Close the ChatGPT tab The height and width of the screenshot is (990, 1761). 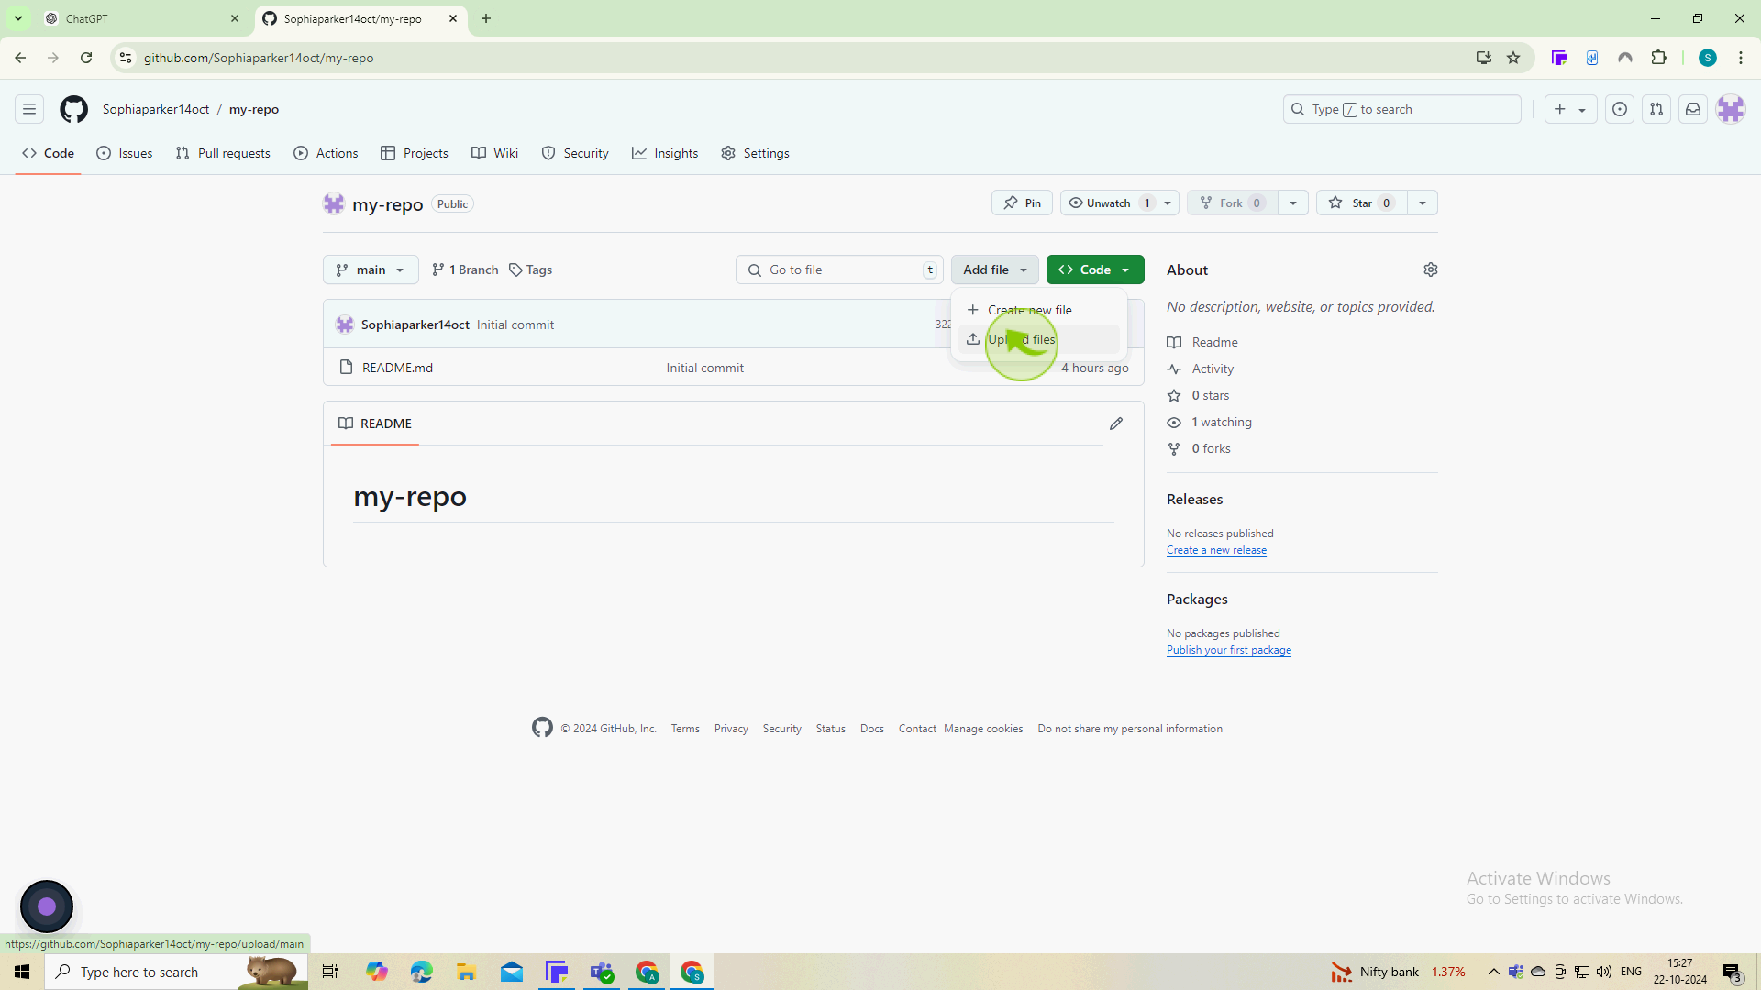click(x=235, y=18)
